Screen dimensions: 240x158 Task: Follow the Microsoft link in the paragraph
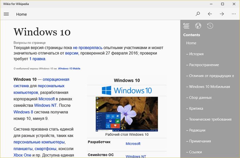(x=47, y=99)
